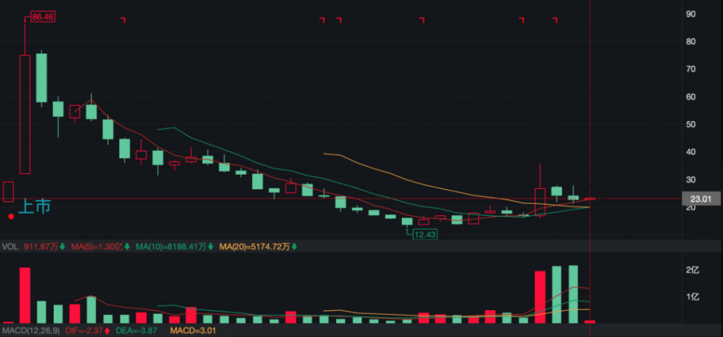
Task: Click the red listing dot beside 上市
Action: pos(11,216)
